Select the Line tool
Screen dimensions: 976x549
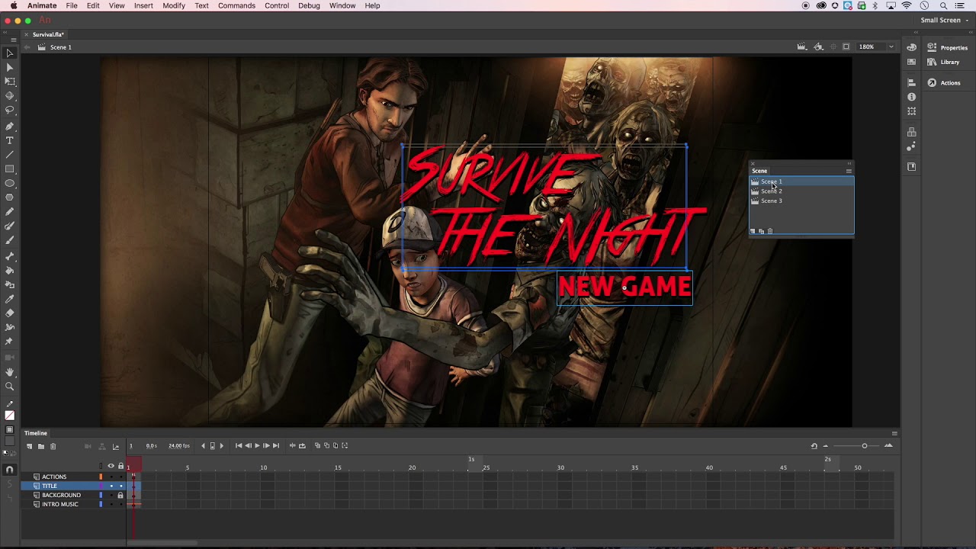point(10,155)
